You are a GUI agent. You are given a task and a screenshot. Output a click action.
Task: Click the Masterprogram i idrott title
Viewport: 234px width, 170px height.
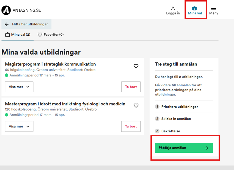click(65, 104)
